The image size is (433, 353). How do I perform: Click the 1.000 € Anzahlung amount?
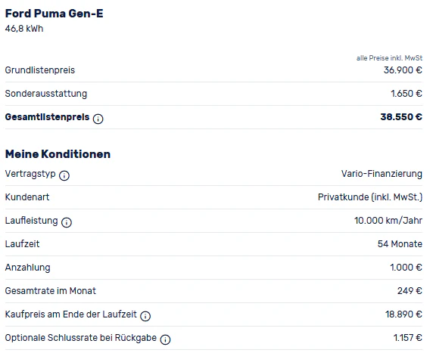click(406, 268)
